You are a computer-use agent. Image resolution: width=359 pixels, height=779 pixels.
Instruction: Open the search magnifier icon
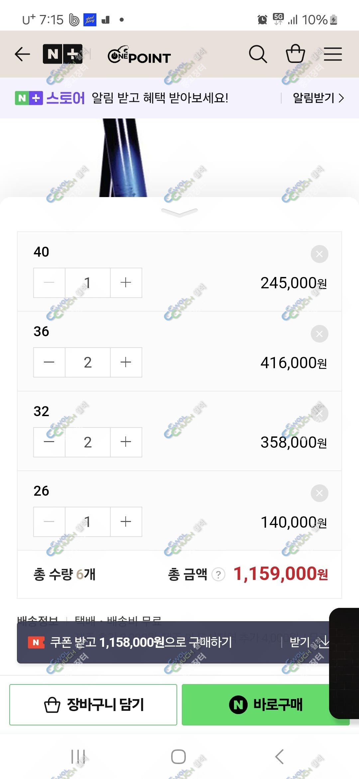click(x=258, y=54)
